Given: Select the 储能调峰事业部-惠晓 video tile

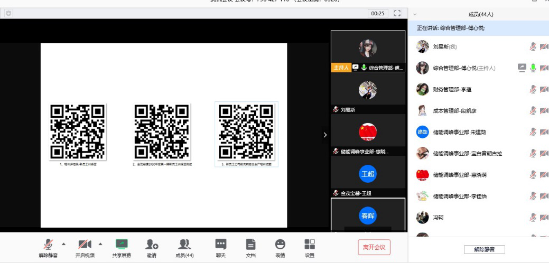Looking at the screenshot, I should pos(368,135).
